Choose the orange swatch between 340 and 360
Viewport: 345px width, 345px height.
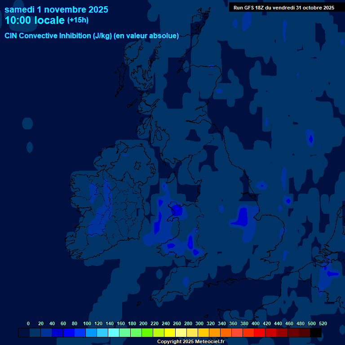coord(226,332)
